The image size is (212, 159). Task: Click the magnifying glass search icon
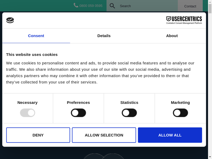click(112, 6)
